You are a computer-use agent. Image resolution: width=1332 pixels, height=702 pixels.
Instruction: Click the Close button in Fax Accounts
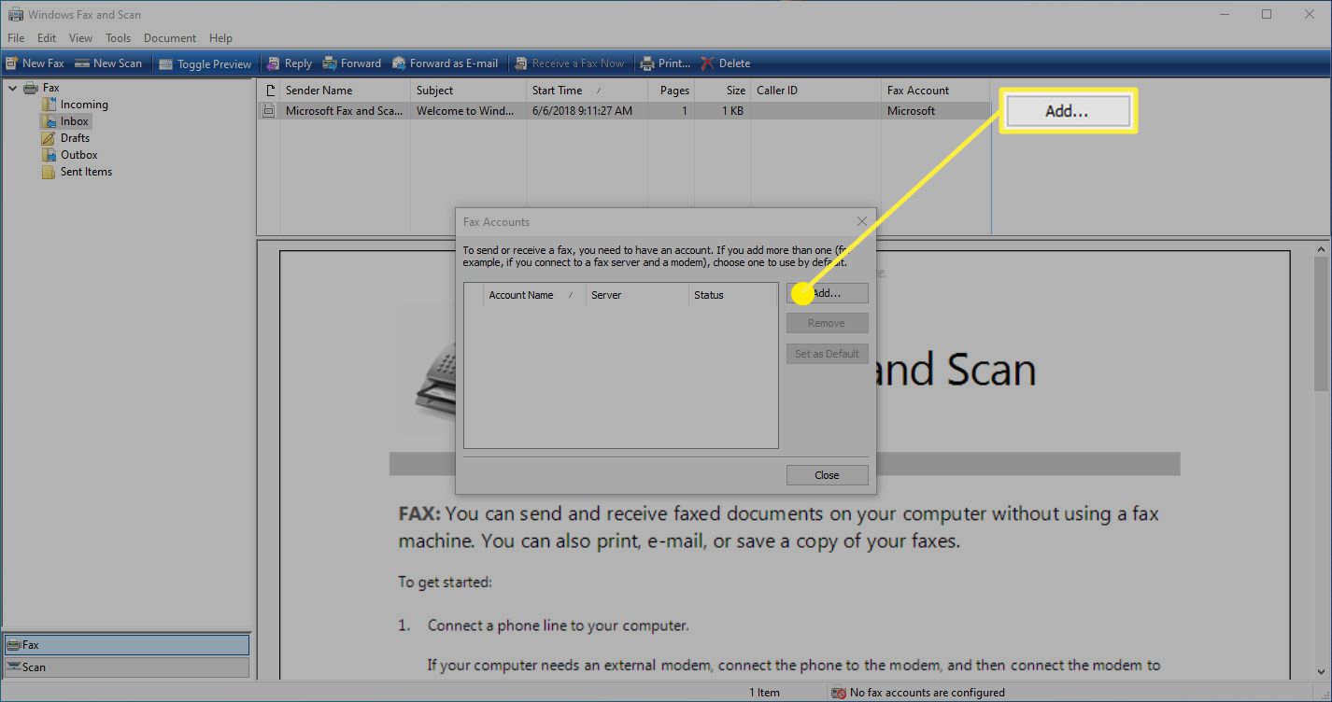[x=828, y=475]
